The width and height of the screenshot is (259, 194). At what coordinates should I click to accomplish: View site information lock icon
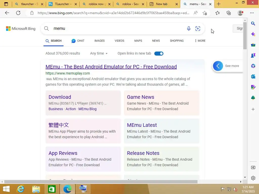32,13
